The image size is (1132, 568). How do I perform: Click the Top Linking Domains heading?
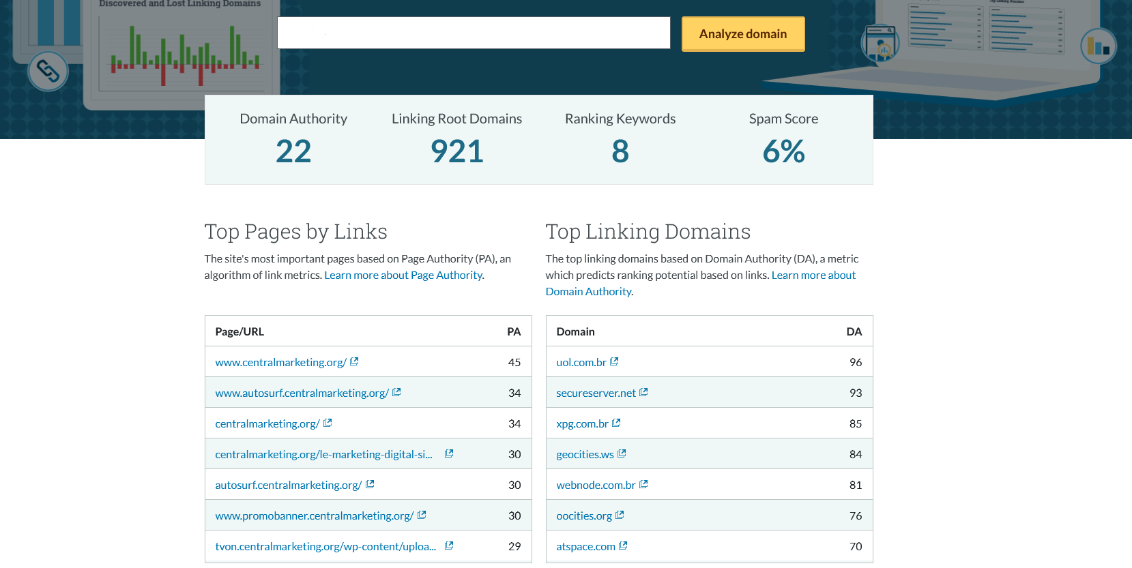[648, 232]
